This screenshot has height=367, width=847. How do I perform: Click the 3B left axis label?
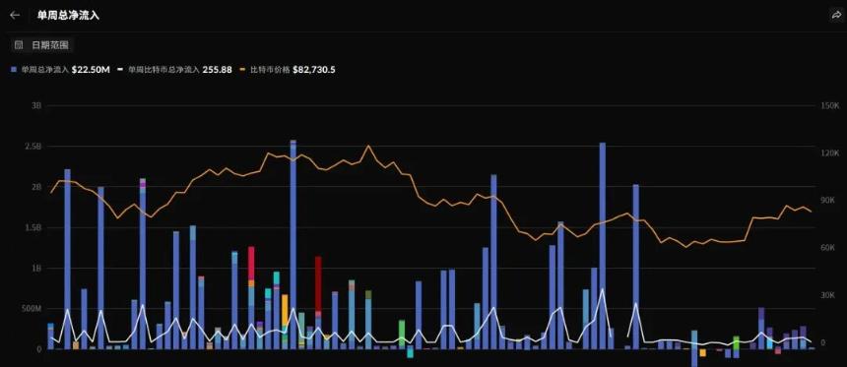point(36,106)
